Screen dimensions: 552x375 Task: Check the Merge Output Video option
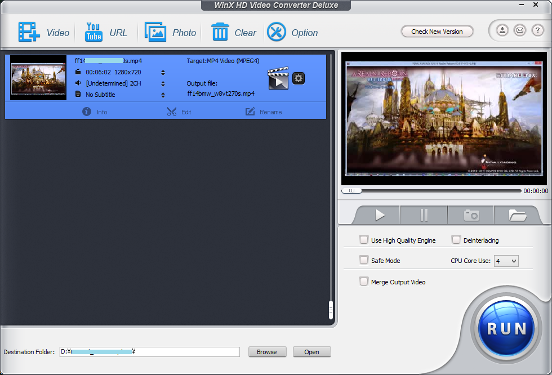[x=364, y=282]
